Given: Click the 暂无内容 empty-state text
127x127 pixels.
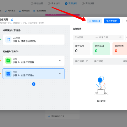Looking at the screenshot, I should pyautogui.click(x=101, y=101).
